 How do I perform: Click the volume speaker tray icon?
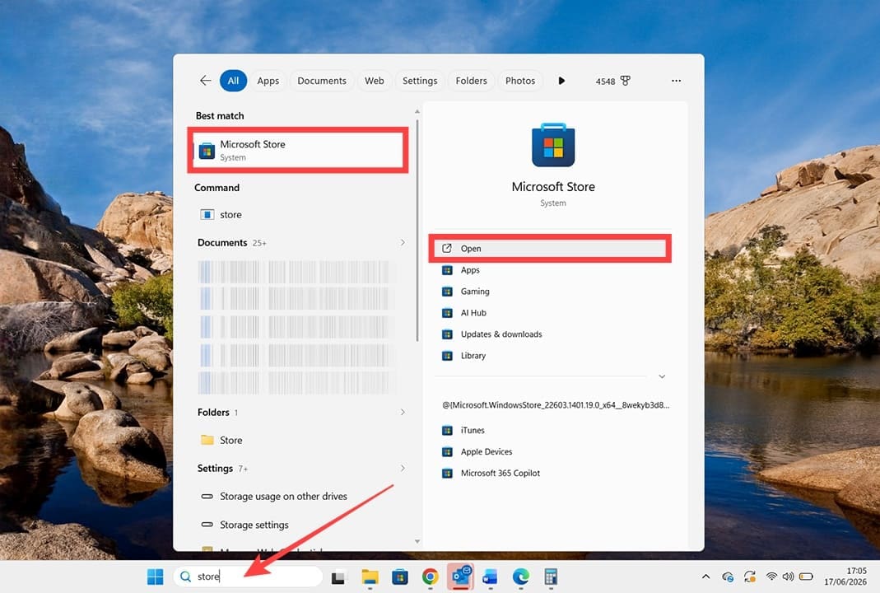(x=788, y=577)
